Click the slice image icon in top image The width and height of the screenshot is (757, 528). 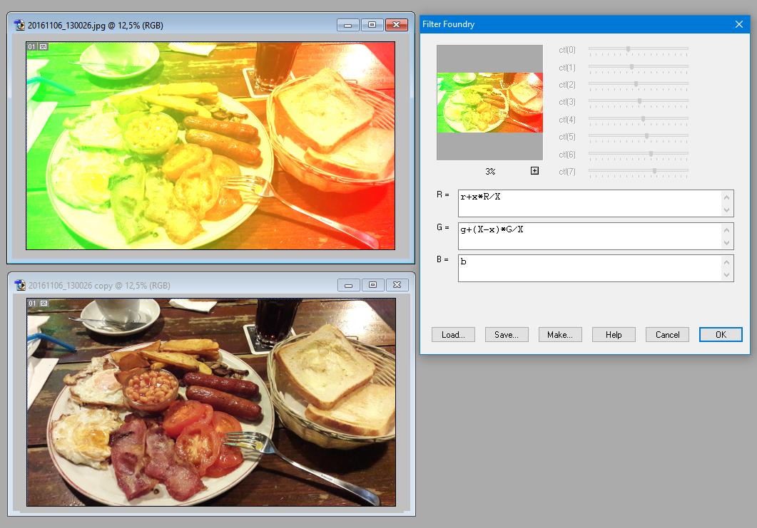click(44, 47)
